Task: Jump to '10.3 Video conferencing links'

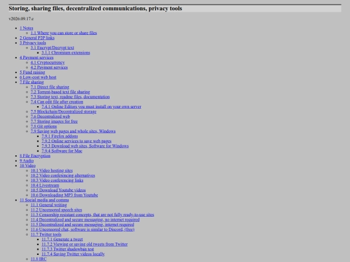Action: 57,180
